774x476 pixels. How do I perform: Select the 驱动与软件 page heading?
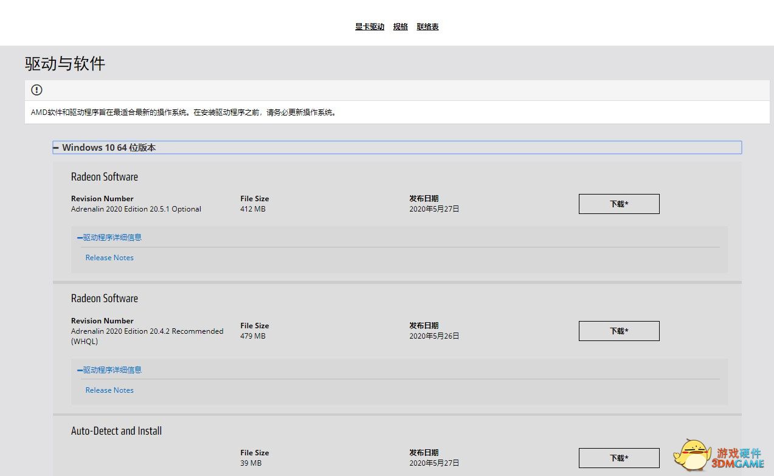pos(65,64)
